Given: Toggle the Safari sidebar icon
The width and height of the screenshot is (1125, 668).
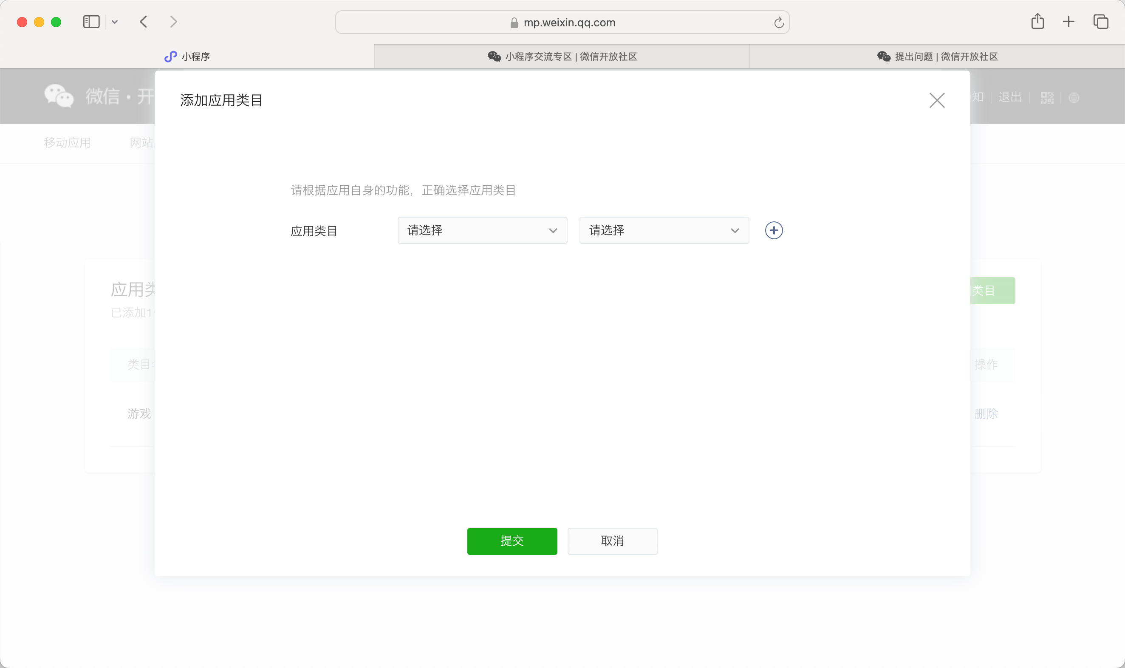Looking at the screenshot, I should (x=91, y=22).
